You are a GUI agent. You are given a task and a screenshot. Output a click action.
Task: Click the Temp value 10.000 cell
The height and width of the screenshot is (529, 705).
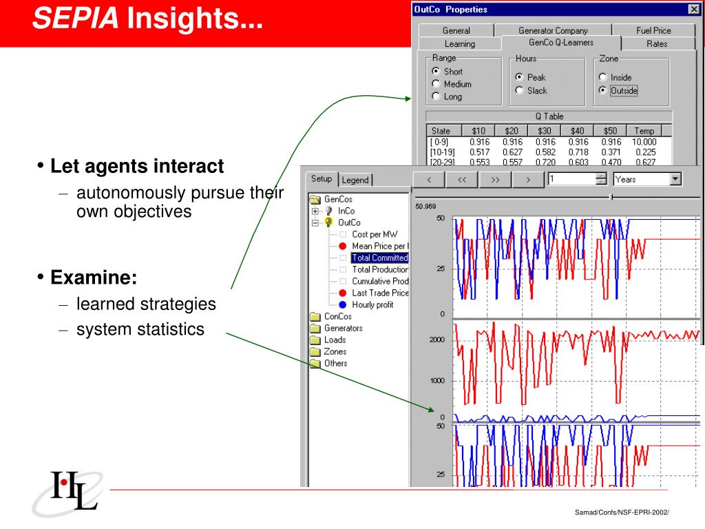[644, 142]
